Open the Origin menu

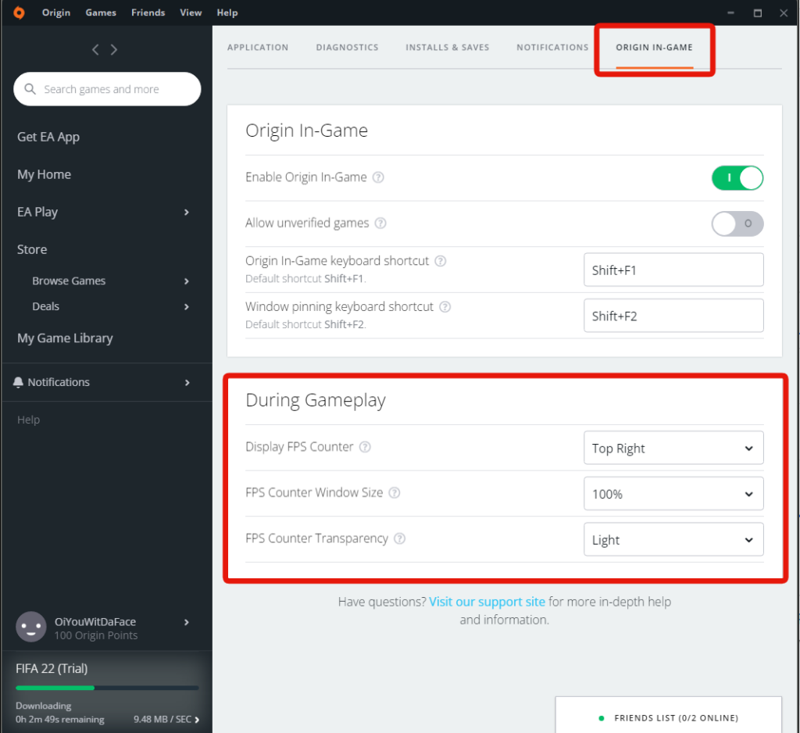tap(56, 13)
